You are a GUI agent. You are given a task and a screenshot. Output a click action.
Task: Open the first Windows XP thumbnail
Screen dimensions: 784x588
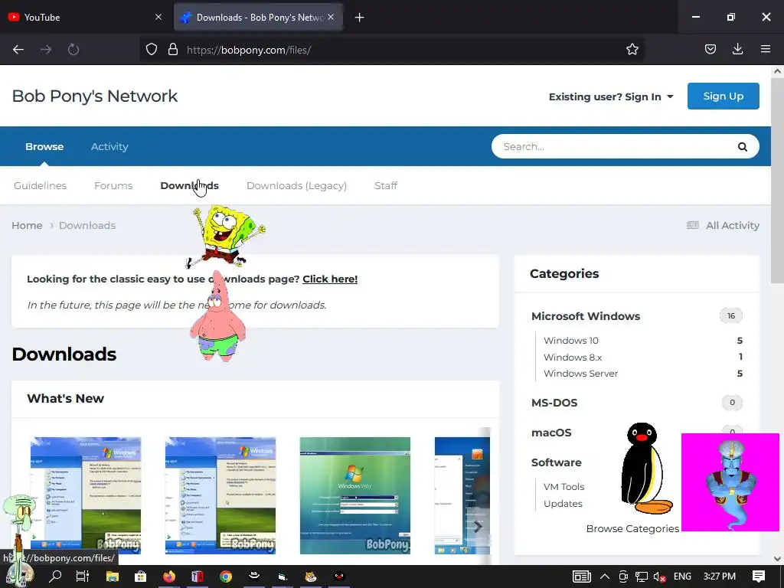point(86,495)
